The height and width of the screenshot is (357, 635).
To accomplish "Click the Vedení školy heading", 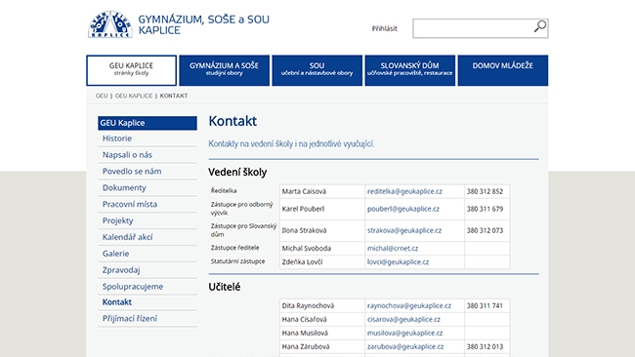I will click(237, 173).
